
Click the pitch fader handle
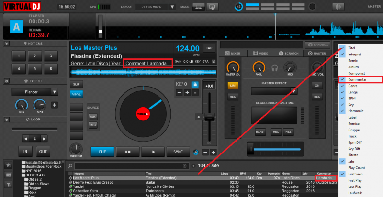tap(209, 117)
